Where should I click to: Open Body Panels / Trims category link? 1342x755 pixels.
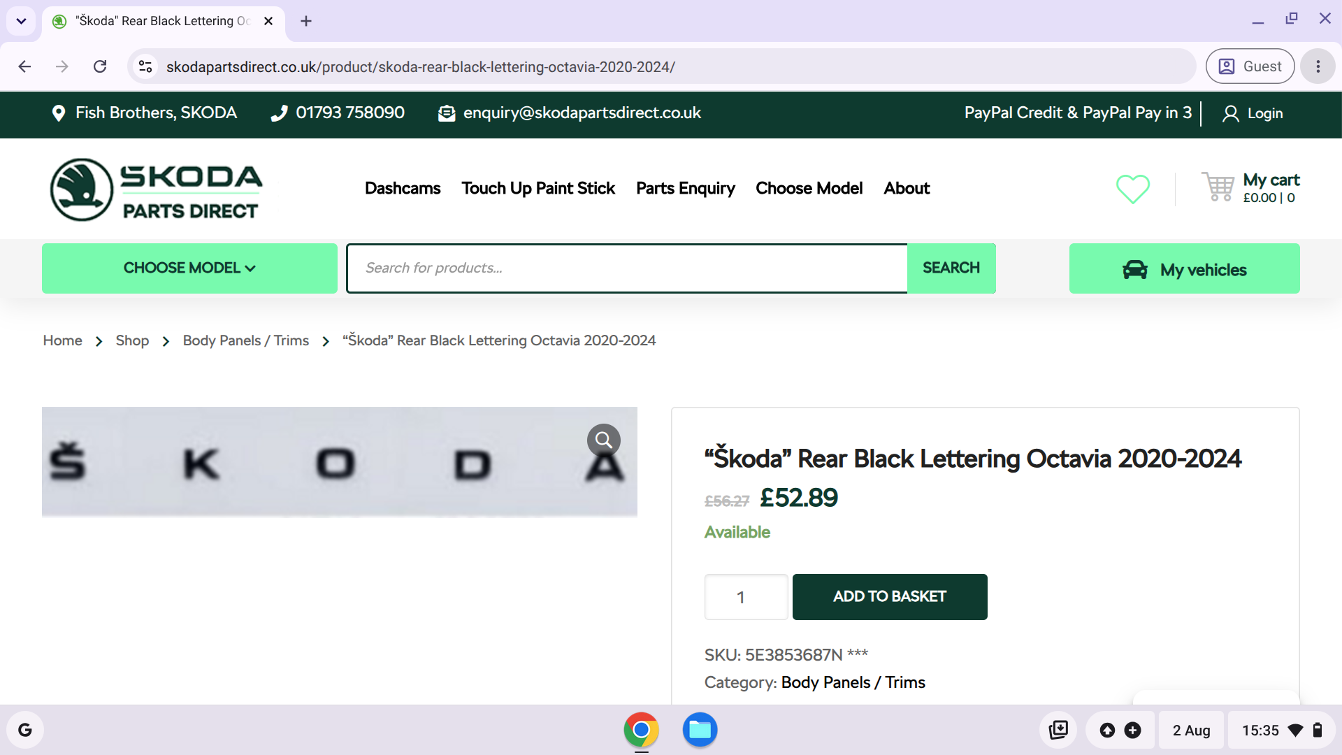click(x=853, y=682)
